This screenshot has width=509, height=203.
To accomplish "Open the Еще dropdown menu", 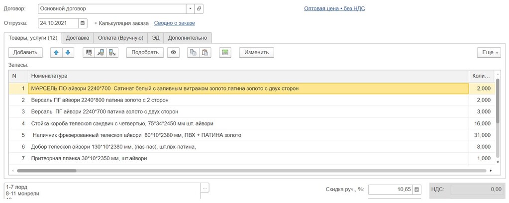I will coord(489,52).
